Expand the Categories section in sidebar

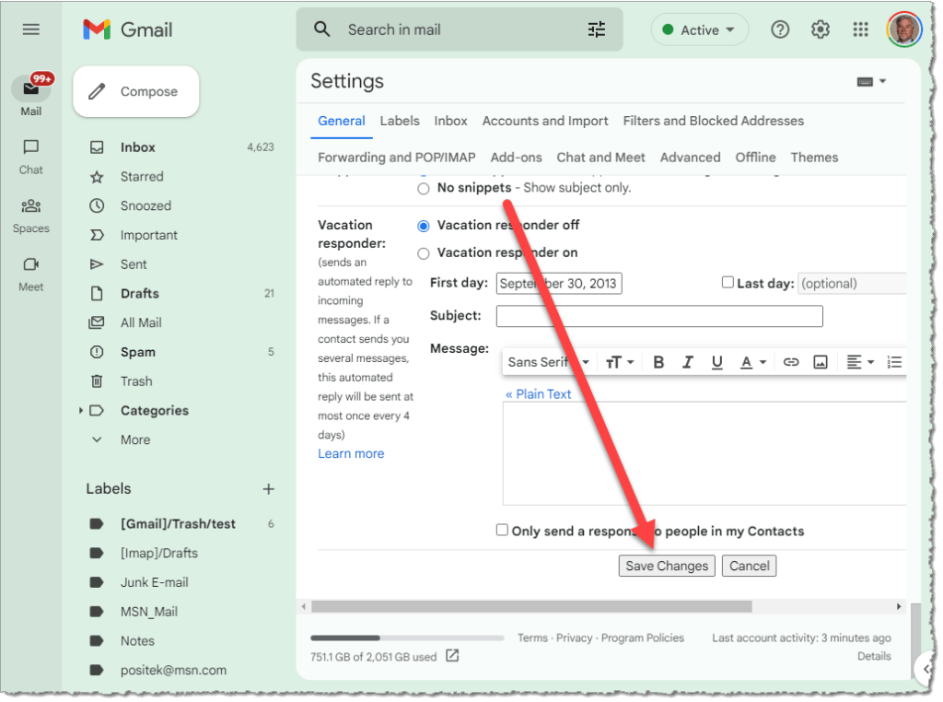coord(81,411)
